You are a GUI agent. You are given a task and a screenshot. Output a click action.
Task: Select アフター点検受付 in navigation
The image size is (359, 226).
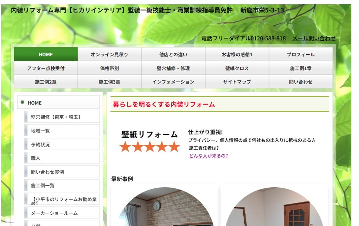point(46,68)
